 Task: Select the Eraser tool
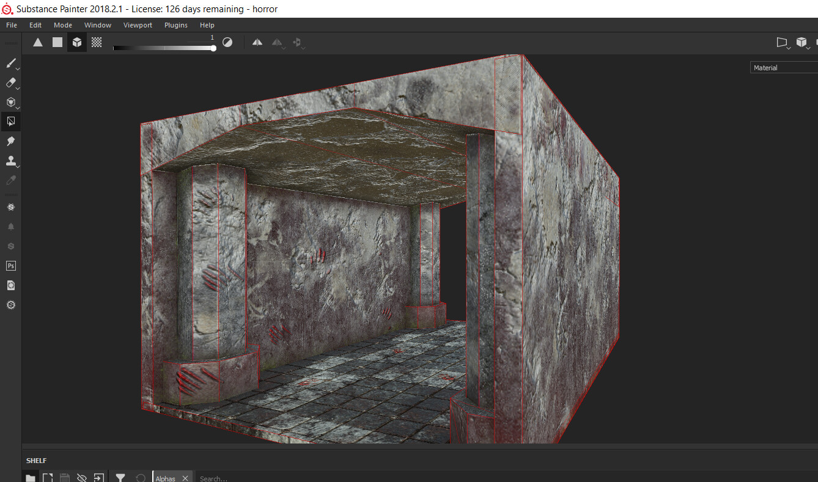pos(10,82)
